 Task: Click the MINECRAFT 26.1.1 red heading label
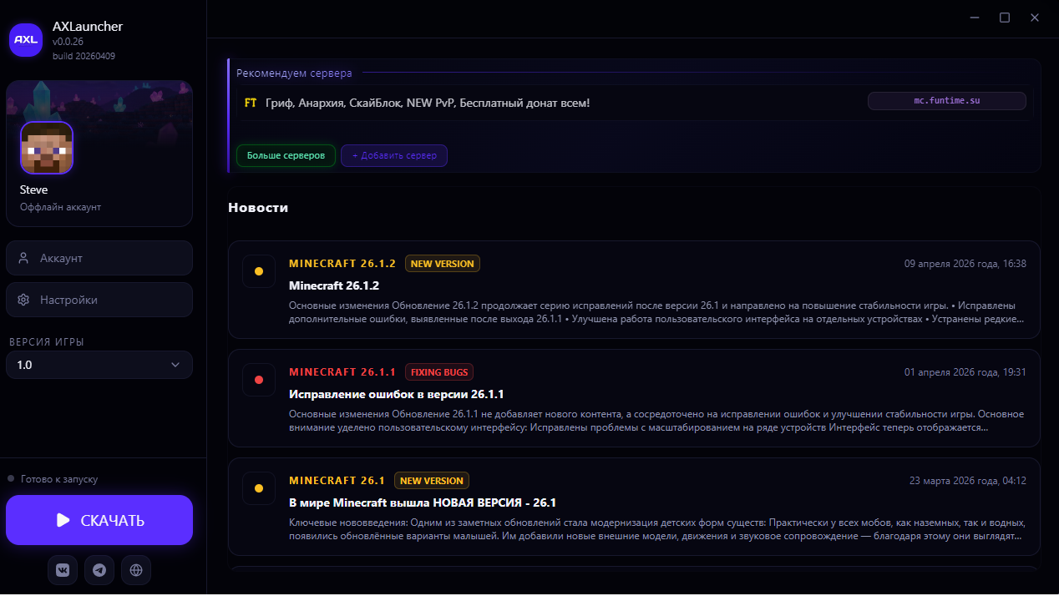click(x=342, y=372)
